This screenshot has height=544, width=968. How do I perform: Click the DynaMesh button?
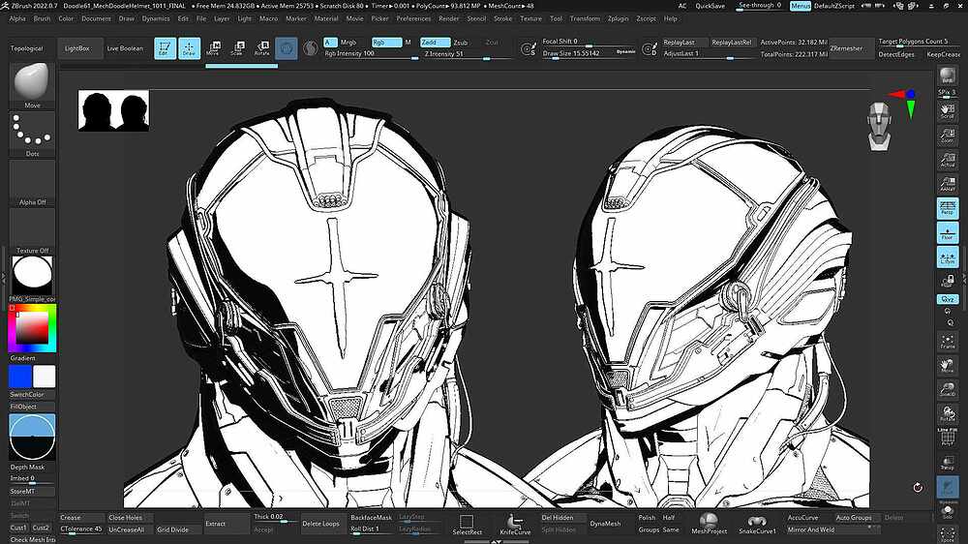pyautogui.click(x=605, y=524)
